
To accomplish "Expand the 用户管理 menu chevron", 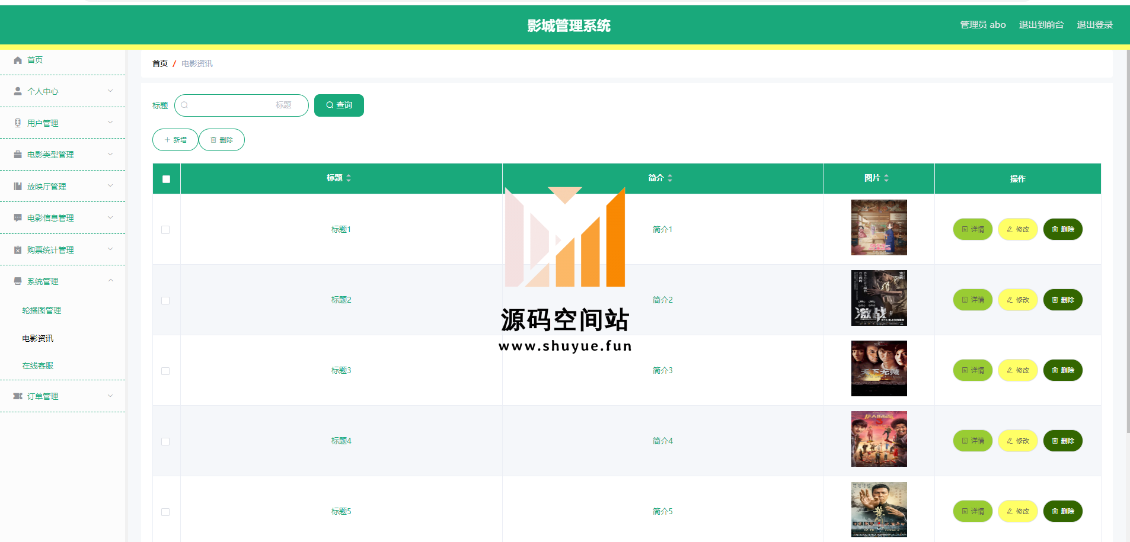I will [110, 122].
